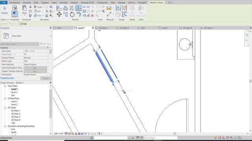252x141 pixels.
Task: Select the Copy tool in Modify panel
Action: tap(66, 14)
